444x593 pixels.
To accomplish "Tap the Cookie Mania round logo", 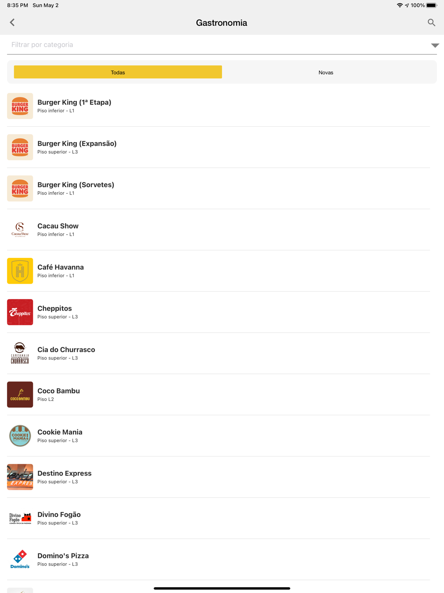I will (x=20, y=436).
